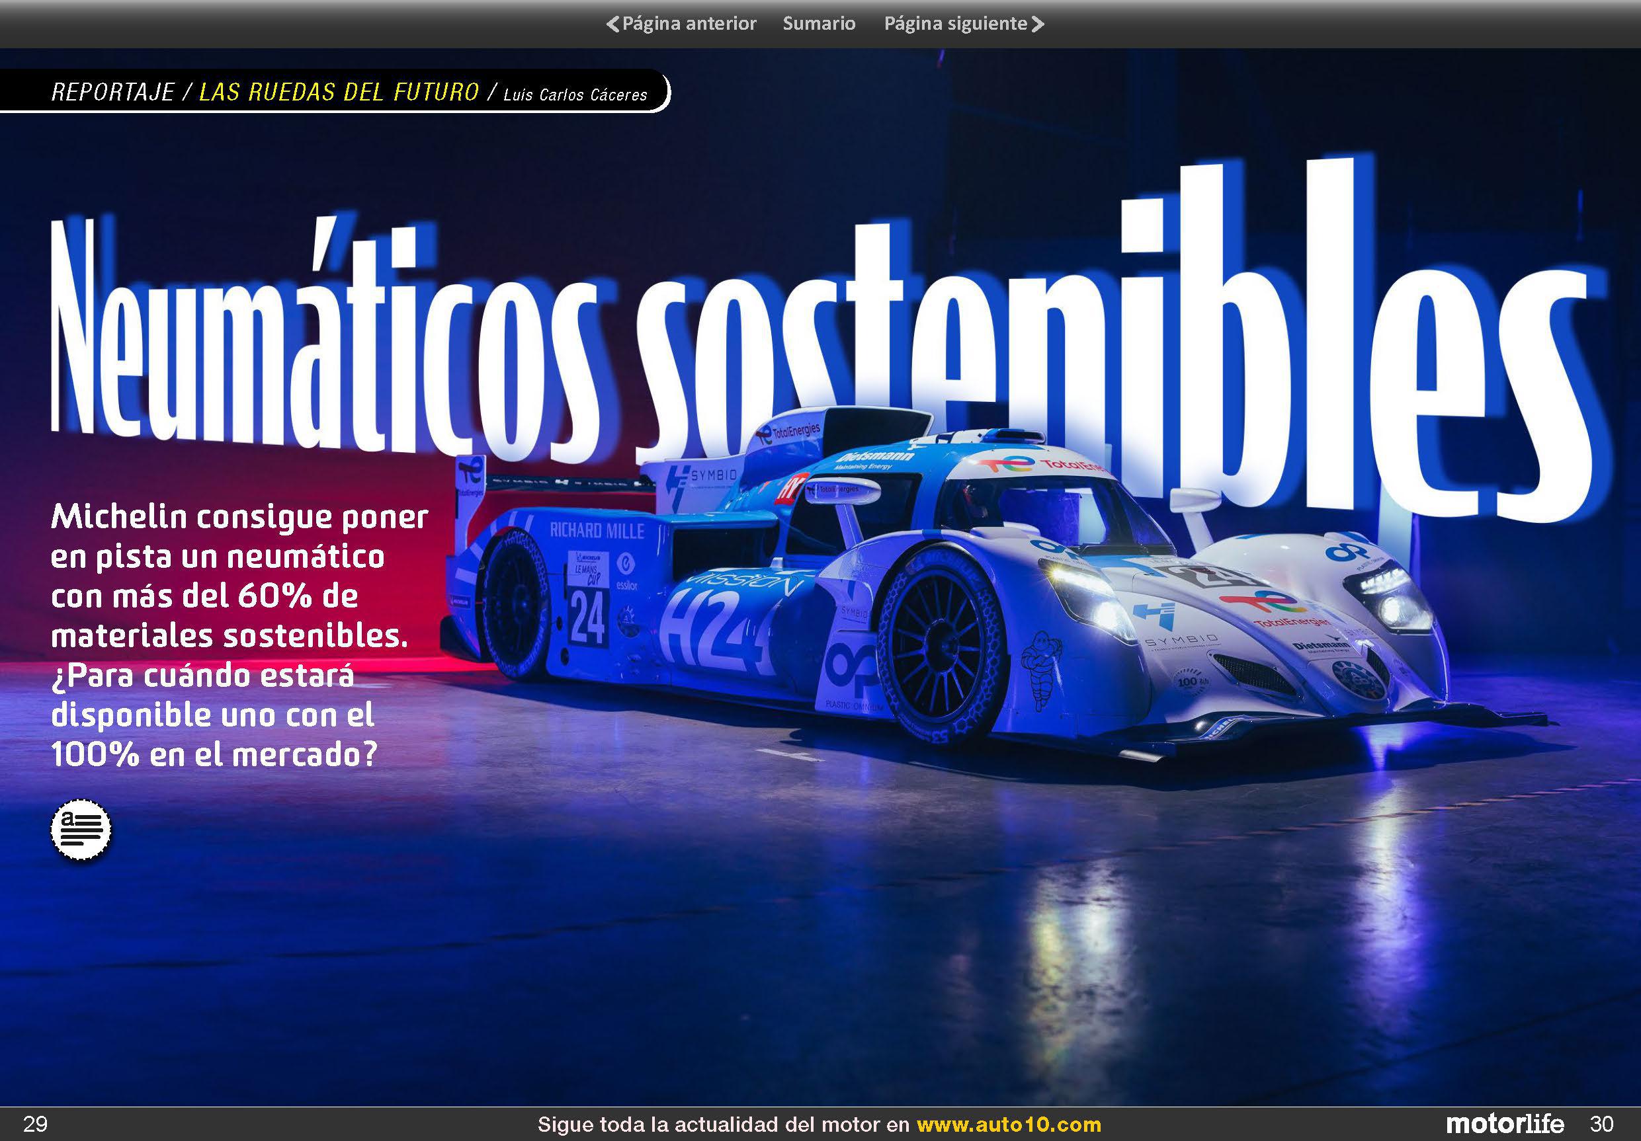Click page number 29

(35, 1124)
